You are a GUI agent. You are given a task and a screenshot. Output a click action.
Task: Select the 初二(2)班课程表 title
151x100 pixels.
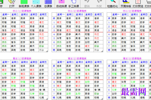click(x=77, y=11)
